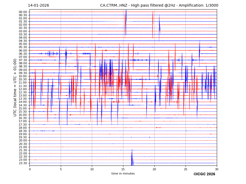This screenshot has height=184, width=246.
Task: Click the x-axis tick label 0
Action: coord(30,169)
